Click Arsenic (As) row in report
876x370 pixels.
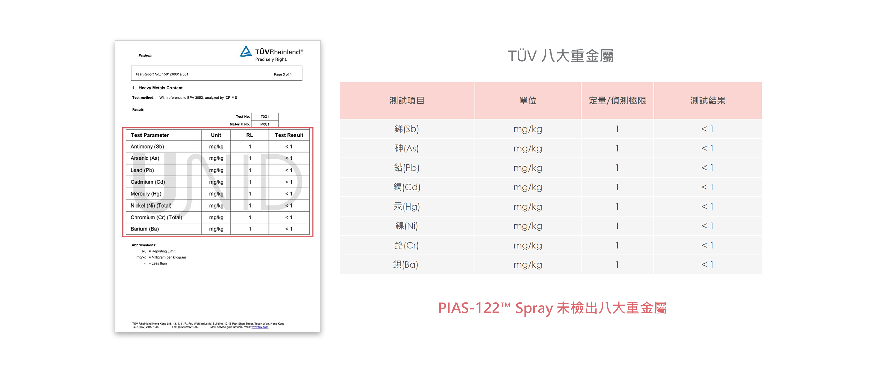pyautogui.click(x=218, y=158)
